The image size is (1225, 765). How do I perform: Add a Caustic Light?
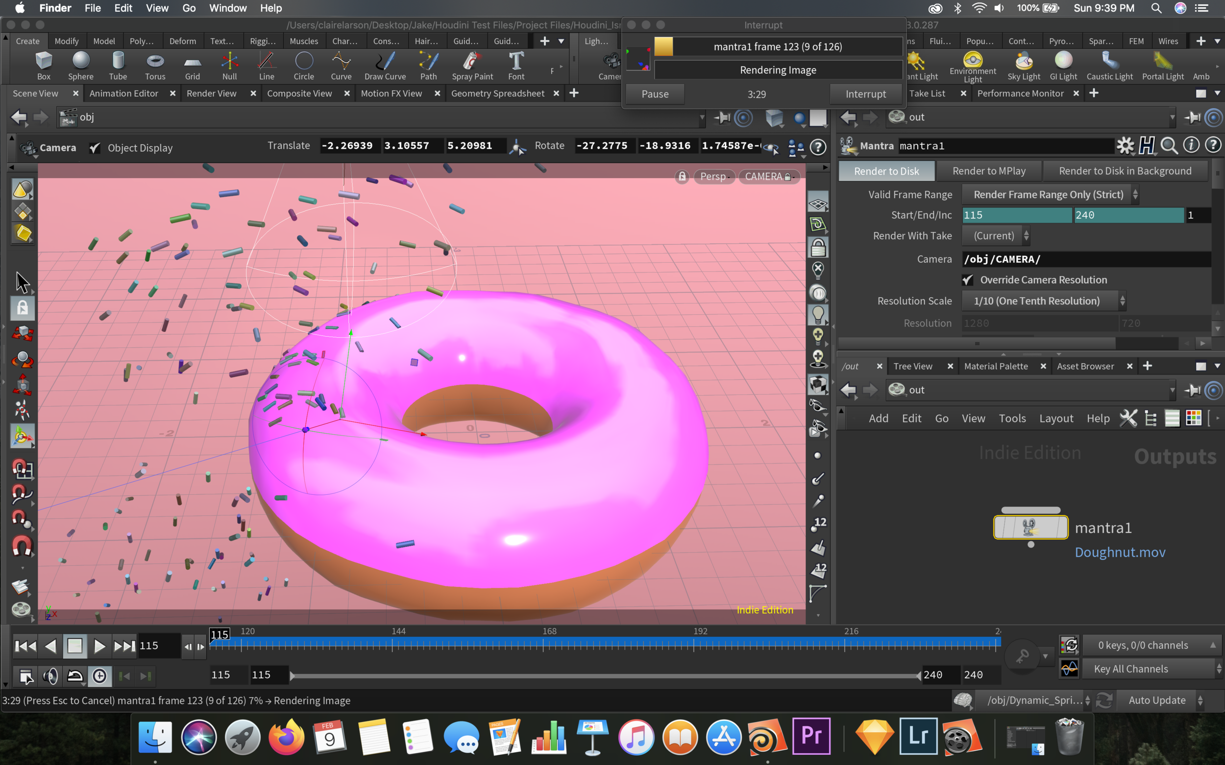1109,66
